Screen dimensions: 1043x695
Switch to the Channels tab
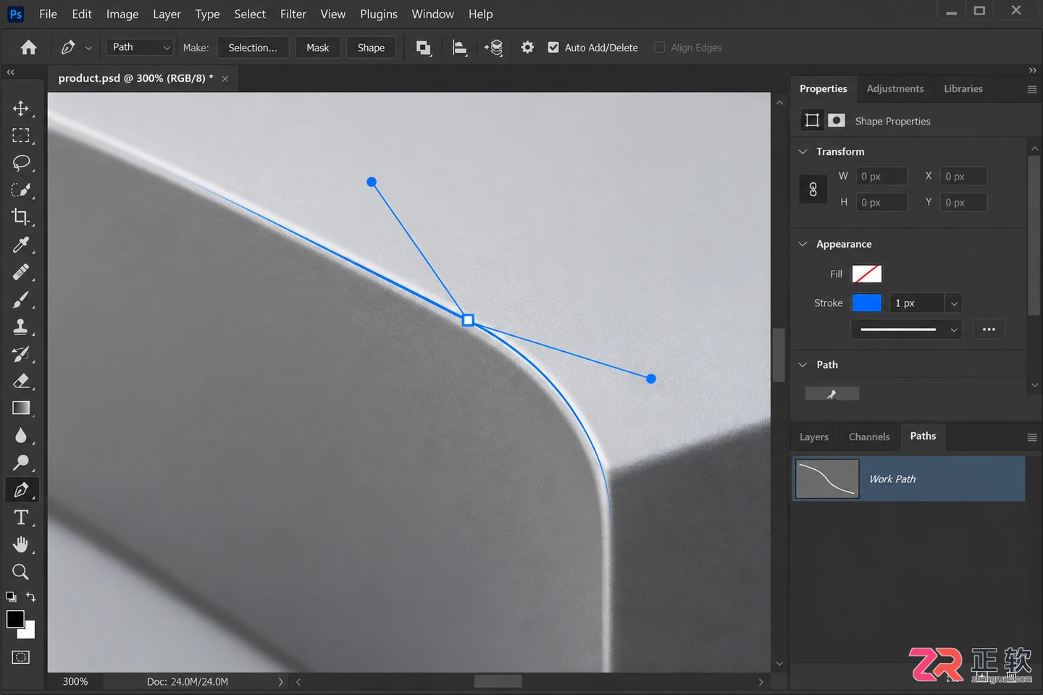tap(869, 437)
